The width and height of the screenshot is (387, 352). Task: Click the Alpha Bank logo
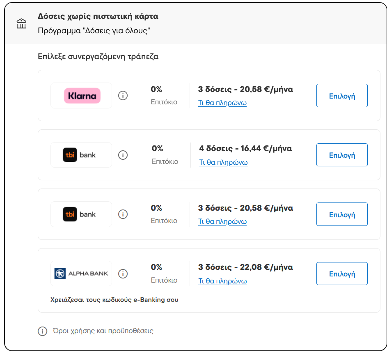[x=81, y=274]
